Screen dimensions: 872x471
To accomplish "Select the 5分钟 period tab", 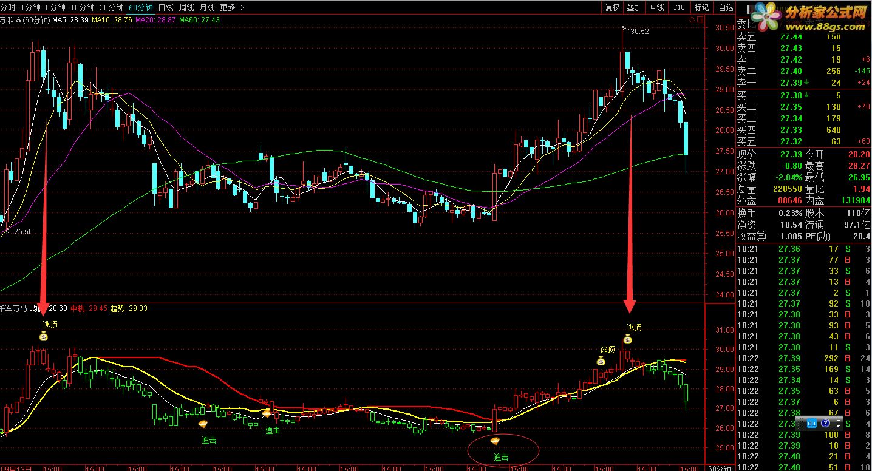I will [55, 7].
